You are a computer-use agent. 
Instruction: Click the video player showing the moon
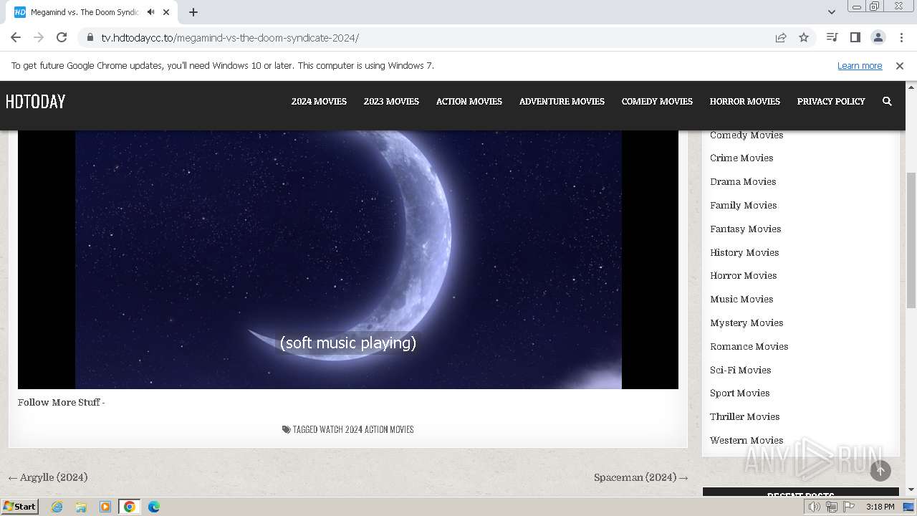pos(348,259)
